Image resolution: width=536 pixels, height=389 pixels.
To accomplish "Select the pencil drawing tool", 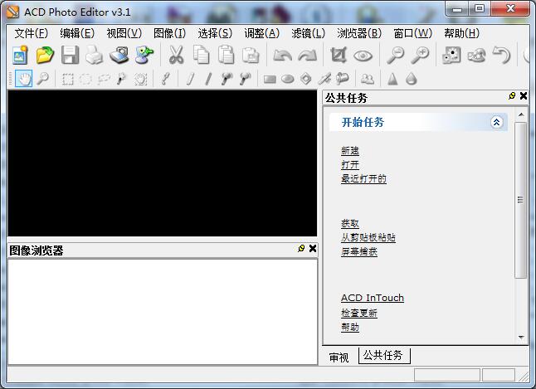I will click(x=191, y=79).
